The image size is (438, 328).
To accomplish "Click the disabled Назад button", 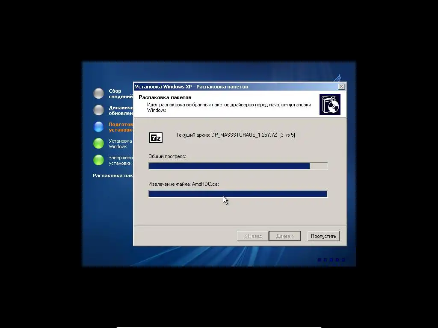I will tap(253, 236).
